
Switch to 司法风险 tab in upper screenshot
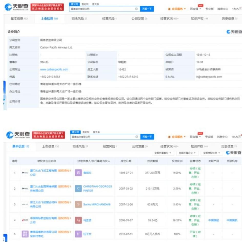click(79, 19)
